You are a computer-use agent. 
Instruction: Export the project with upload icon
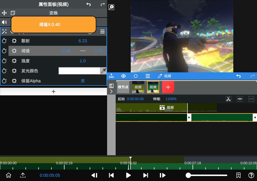(23, 175)
